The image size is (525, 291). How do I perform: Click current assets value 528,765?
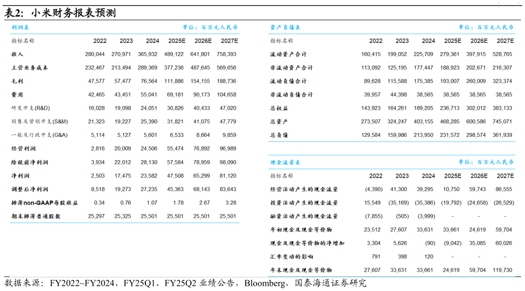(502, 54)
